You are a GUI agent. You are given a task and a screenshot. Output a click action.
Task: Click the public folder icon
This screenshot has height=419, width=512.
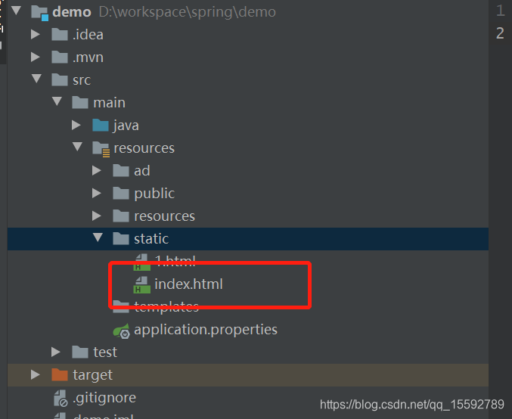121,194
